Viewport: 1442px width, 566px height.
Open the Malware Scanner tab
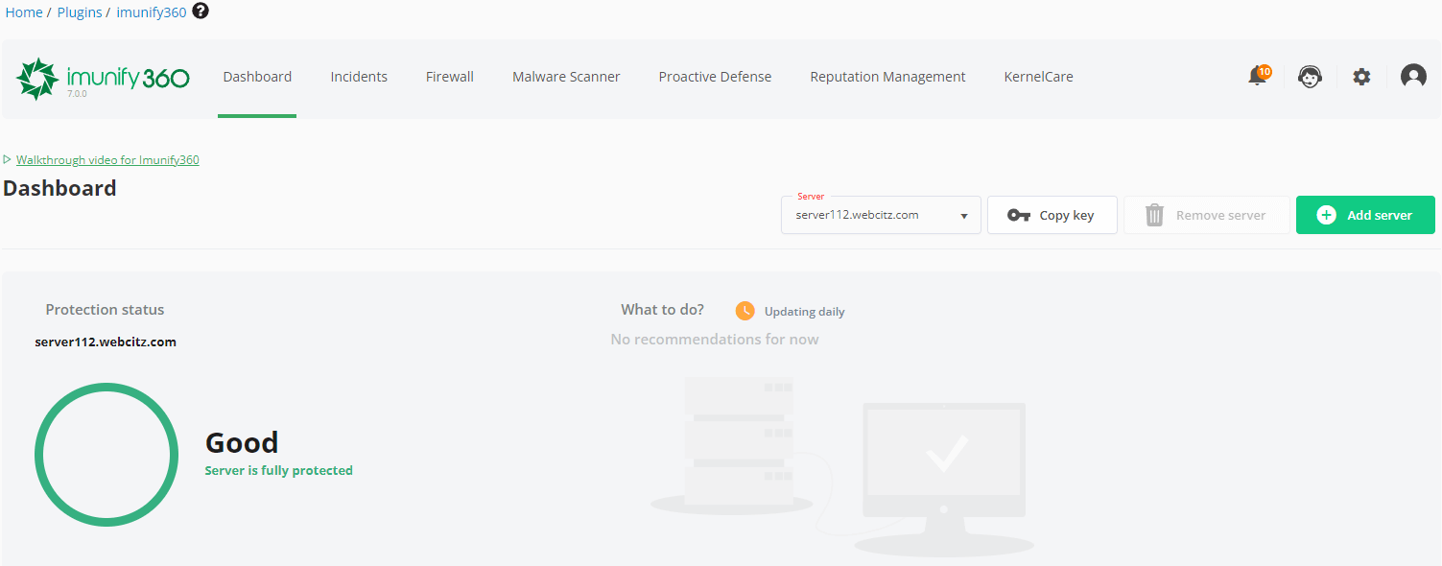click(566, 77)
